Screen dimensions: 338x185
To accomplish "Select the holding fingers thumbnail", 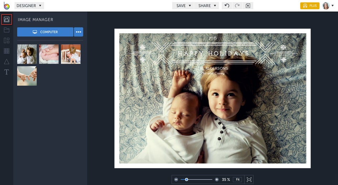I will tap(27, 76).
